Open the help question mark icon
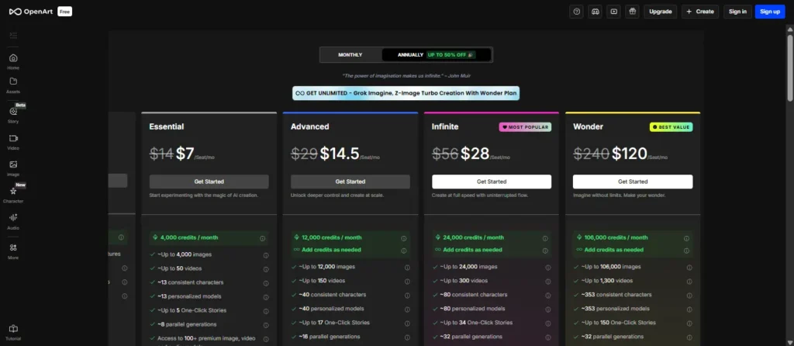794x346 pixels. (x=576, y=12)
